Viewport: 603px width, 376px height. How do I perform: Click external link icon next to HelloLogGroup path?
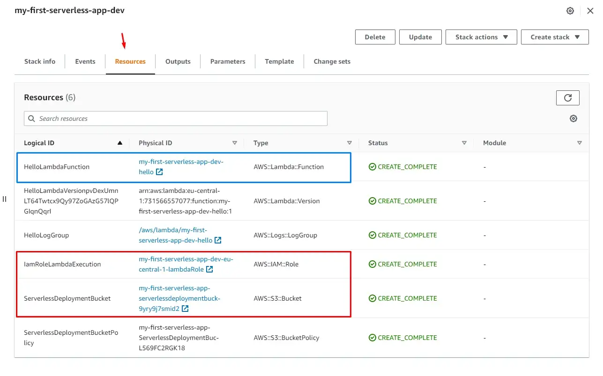[x=217, y=240]
